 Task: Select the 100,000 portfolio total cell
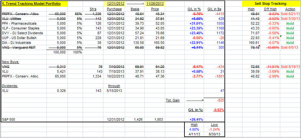(57, 52)
